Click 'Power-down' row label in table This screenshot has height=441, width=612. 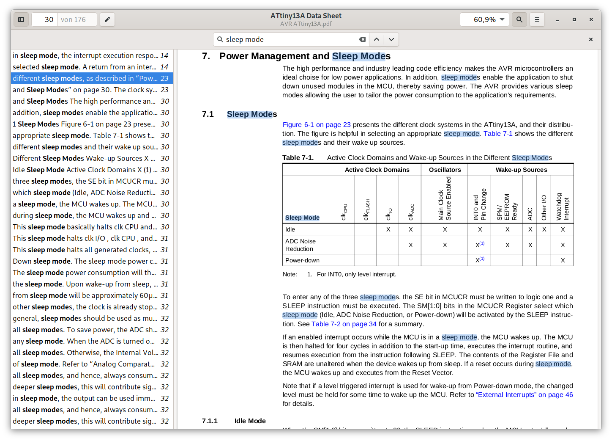[x=302, y=260]
